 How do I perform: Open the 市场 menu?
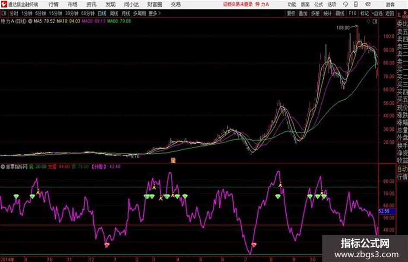[73, 4]
